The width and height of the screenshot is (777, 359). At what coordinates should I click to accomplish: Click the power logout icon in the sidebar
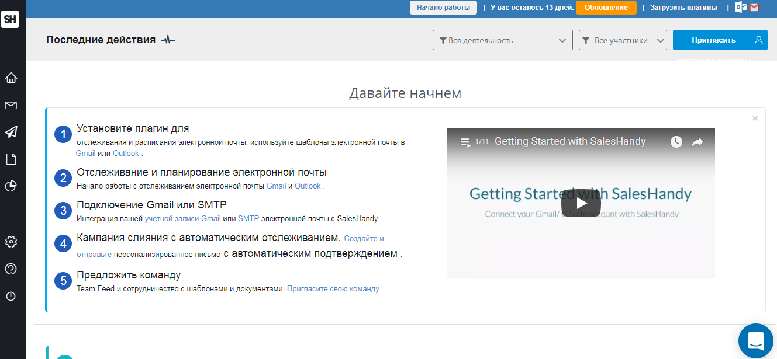click(11, 296)
